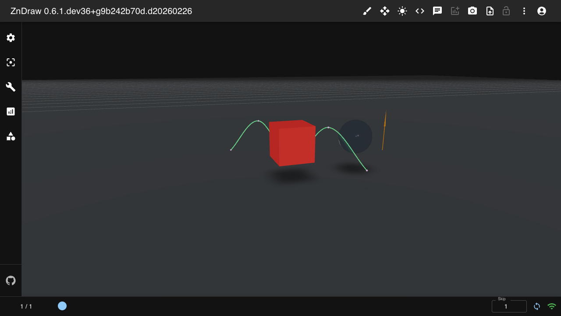Center the camera with the focus icon
Image resolution: width=561 pixels, height=316 pixels.
coord(11,62)
